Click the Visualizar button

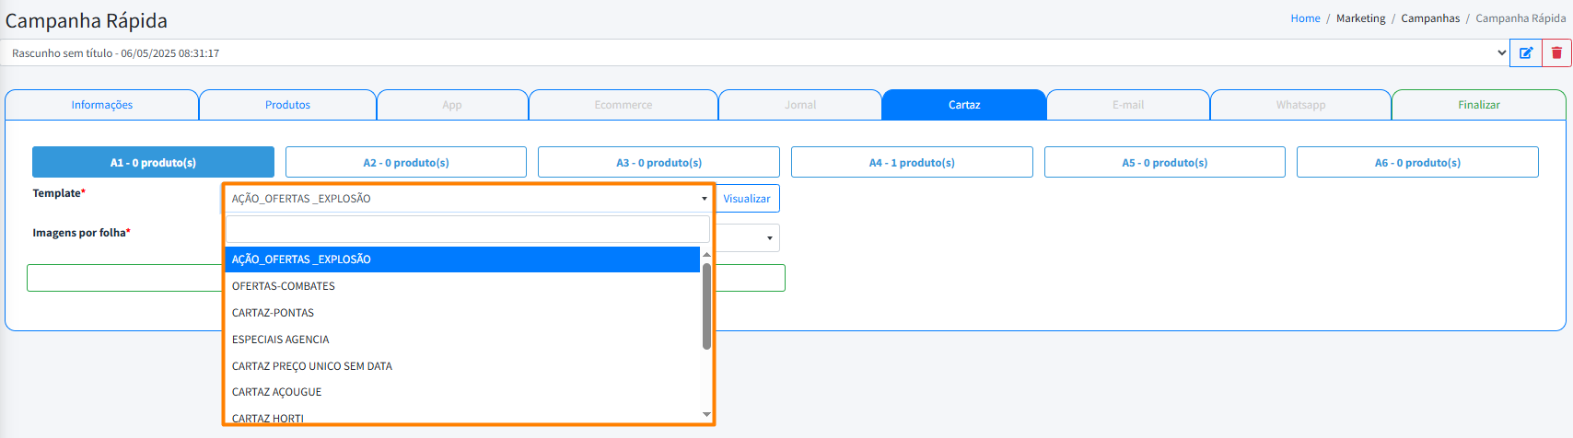(x=747, y=199)
